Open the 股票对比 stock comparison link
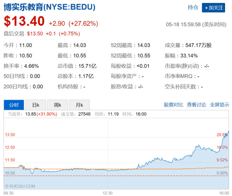232x196 pixels. pos(173,105)
